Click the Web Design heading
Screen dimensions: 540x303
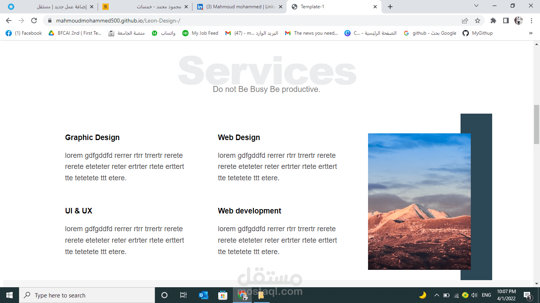pyautogui.click(x=239, y=137)
